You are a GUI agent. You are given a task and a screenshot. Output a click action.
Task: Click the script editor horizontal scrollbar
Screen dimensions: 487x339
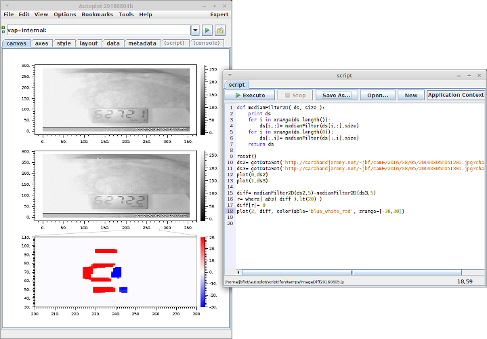(x=352, y=273)
